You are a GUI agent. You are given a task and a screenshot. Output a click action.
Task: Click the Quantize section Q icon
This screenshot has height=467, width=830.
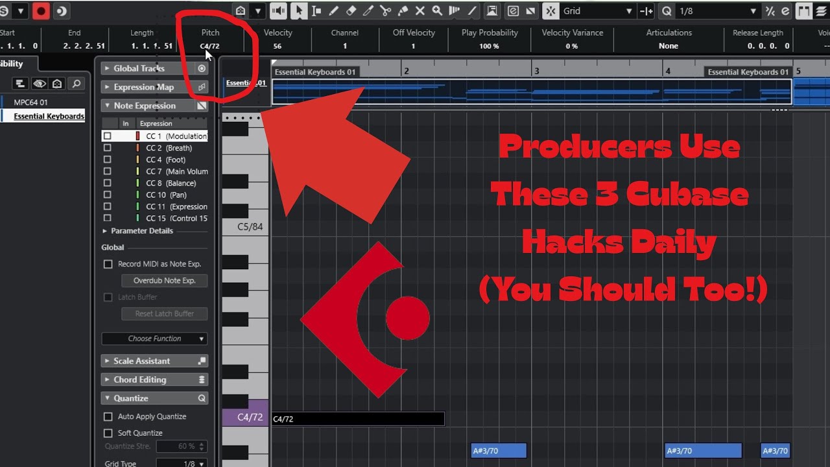[202, 398]
